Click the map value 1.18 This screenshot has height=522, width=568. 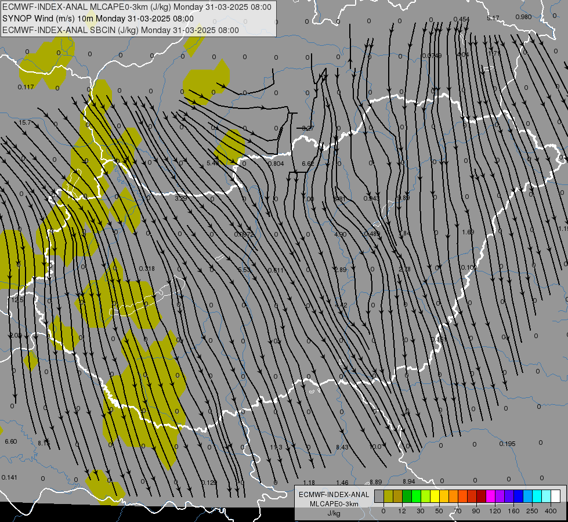[309, 483]
